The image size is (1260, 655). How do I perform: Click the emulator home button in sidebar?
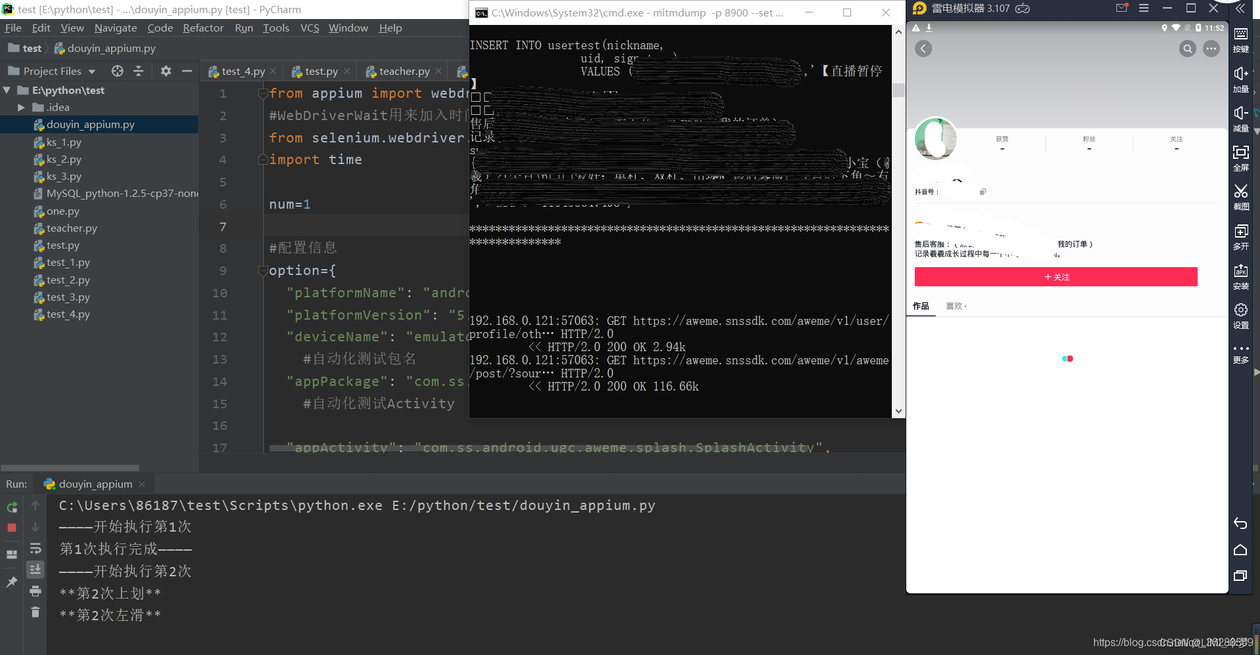pos(1240,549)
